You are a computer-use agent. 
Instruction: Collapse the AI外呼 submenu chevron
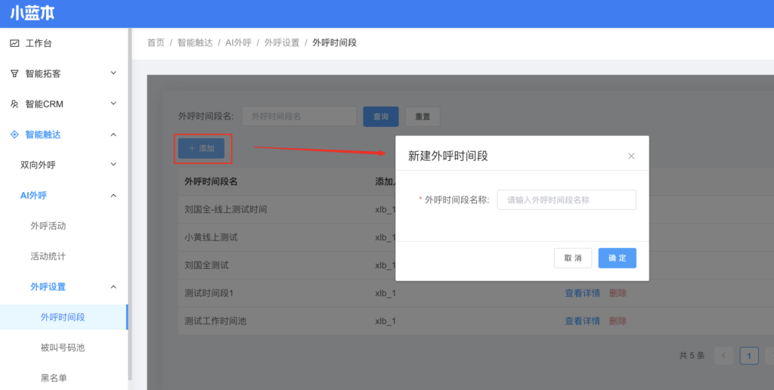click(113, 195)
